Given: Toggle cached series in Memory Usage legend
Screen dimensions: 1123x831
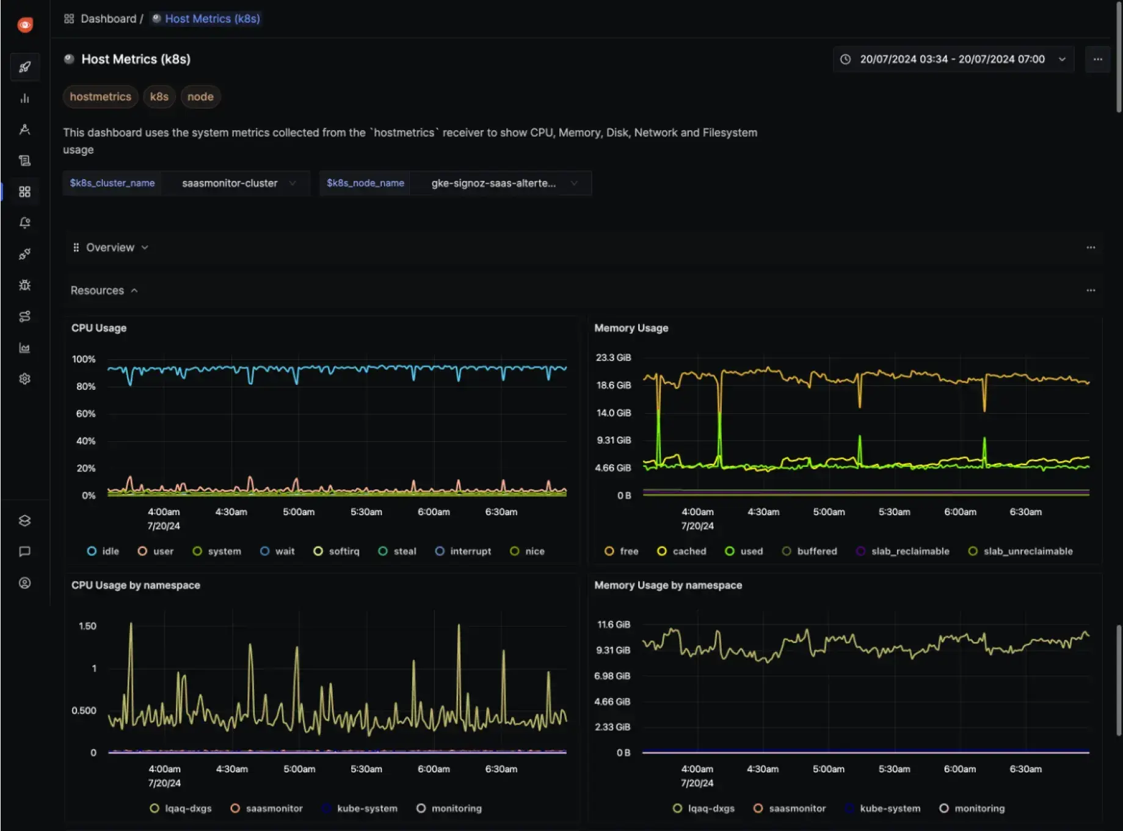Looking at the screenshot, I should [681, 551].
